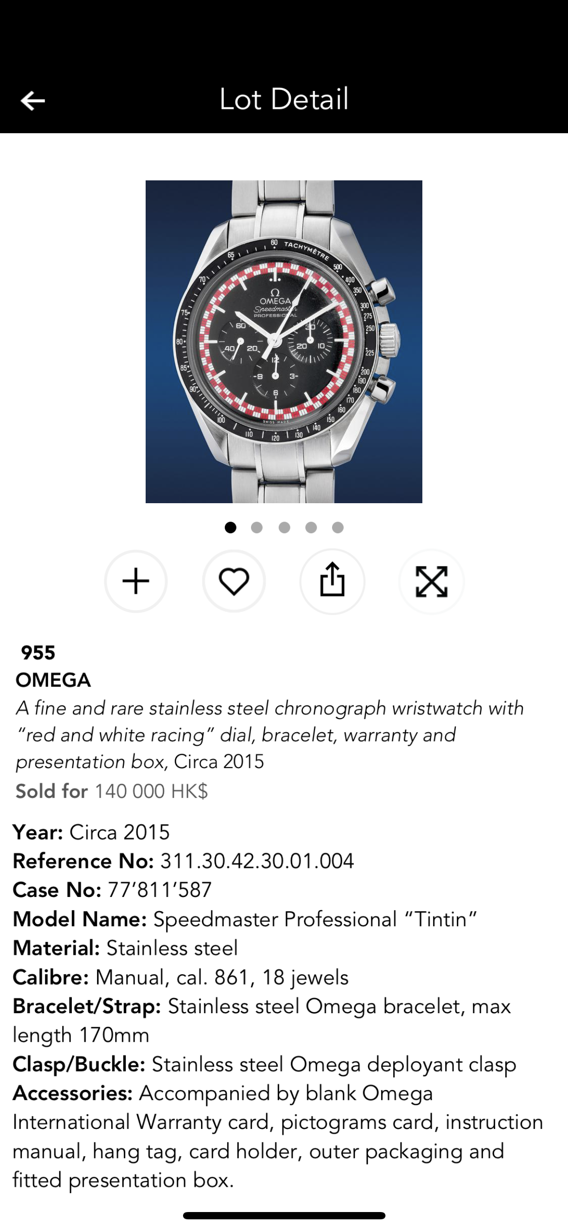The image size is (568, 1231).
Task: Tap the Reference No 311.30.42.30.01.004 line
Action: pyautogui.click(x=184, y=861)
